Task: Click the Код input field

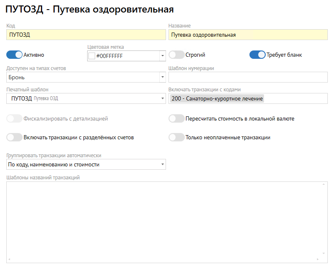Action: tap(86, 35)
